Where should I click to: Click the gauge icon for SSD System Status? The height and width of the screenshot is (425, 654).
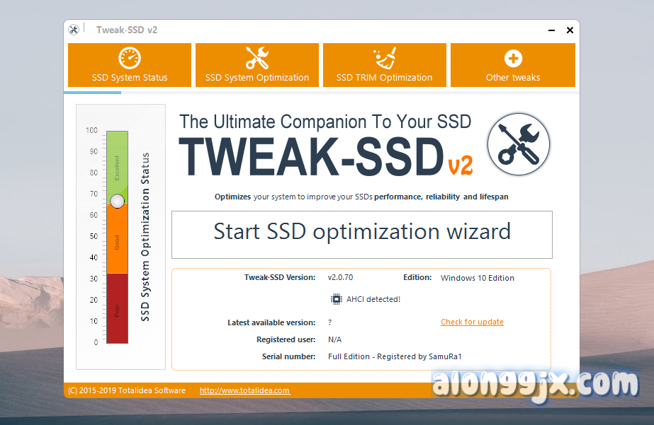(130, 58)
